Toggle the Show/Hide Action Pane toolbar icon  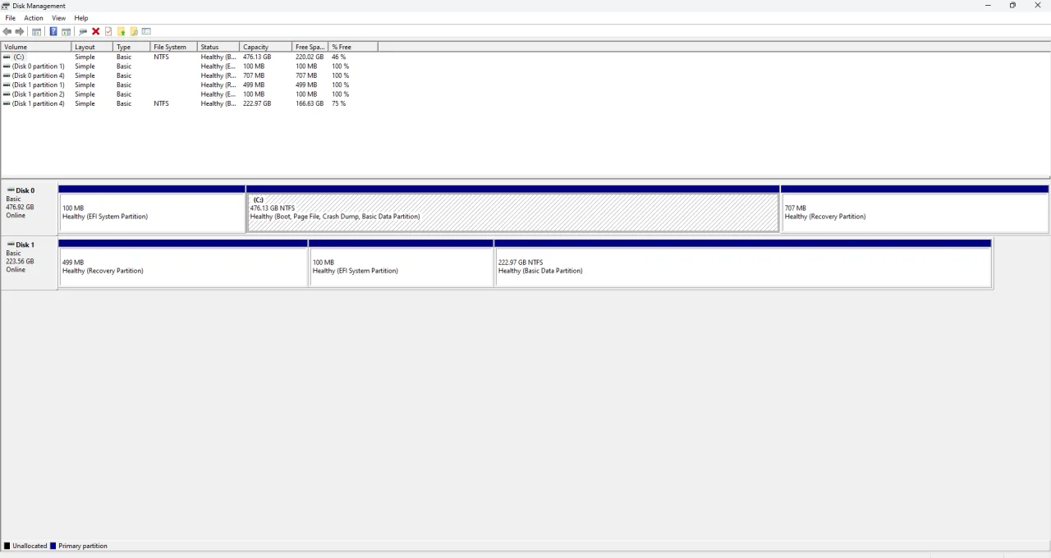(66, 31)
